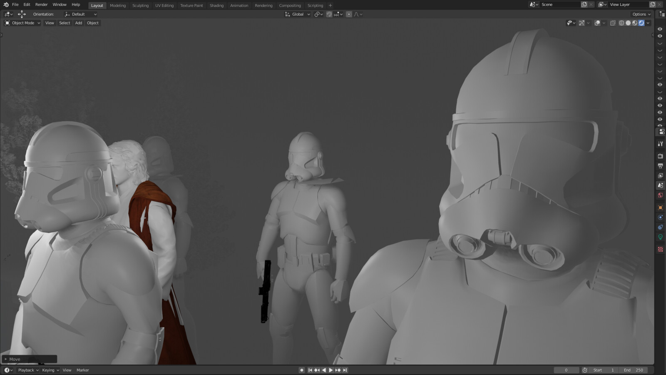Viewport: 666px width, 375px height.
Task: Open the viewport Add menu
Action: 78,23
